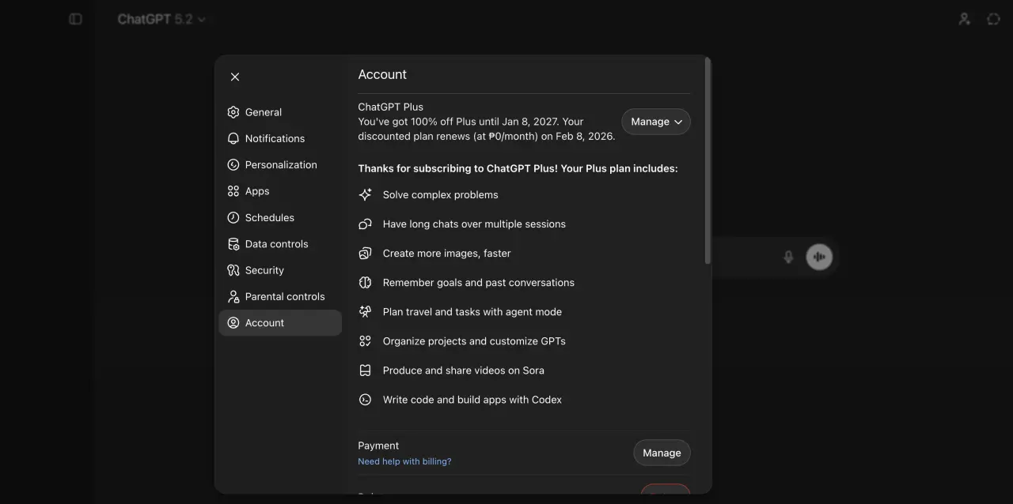Click the General gear icon in settings sidebar
The width and height of the screenshot is (1013, 504).
pos(233,112)
